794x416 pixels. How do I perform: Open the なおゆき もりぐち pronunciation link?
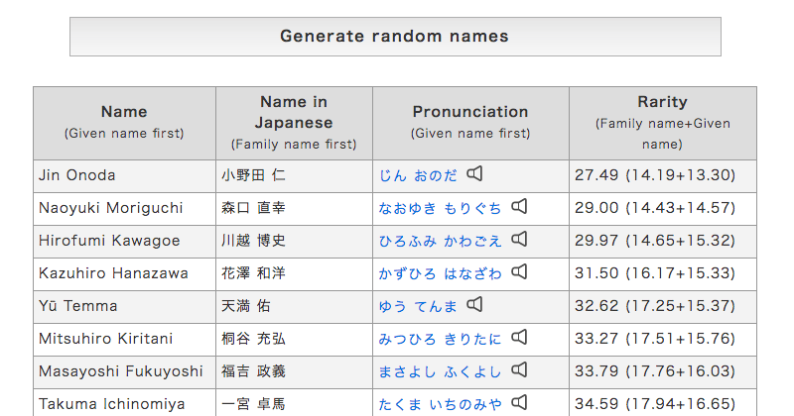coord(440,208)
